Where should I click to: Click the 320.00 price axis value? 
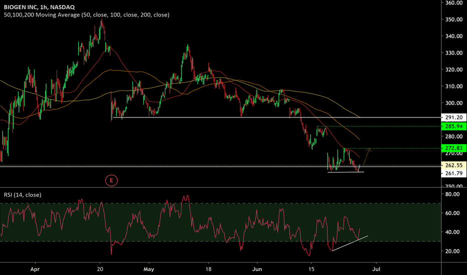(x=454, y=69)
